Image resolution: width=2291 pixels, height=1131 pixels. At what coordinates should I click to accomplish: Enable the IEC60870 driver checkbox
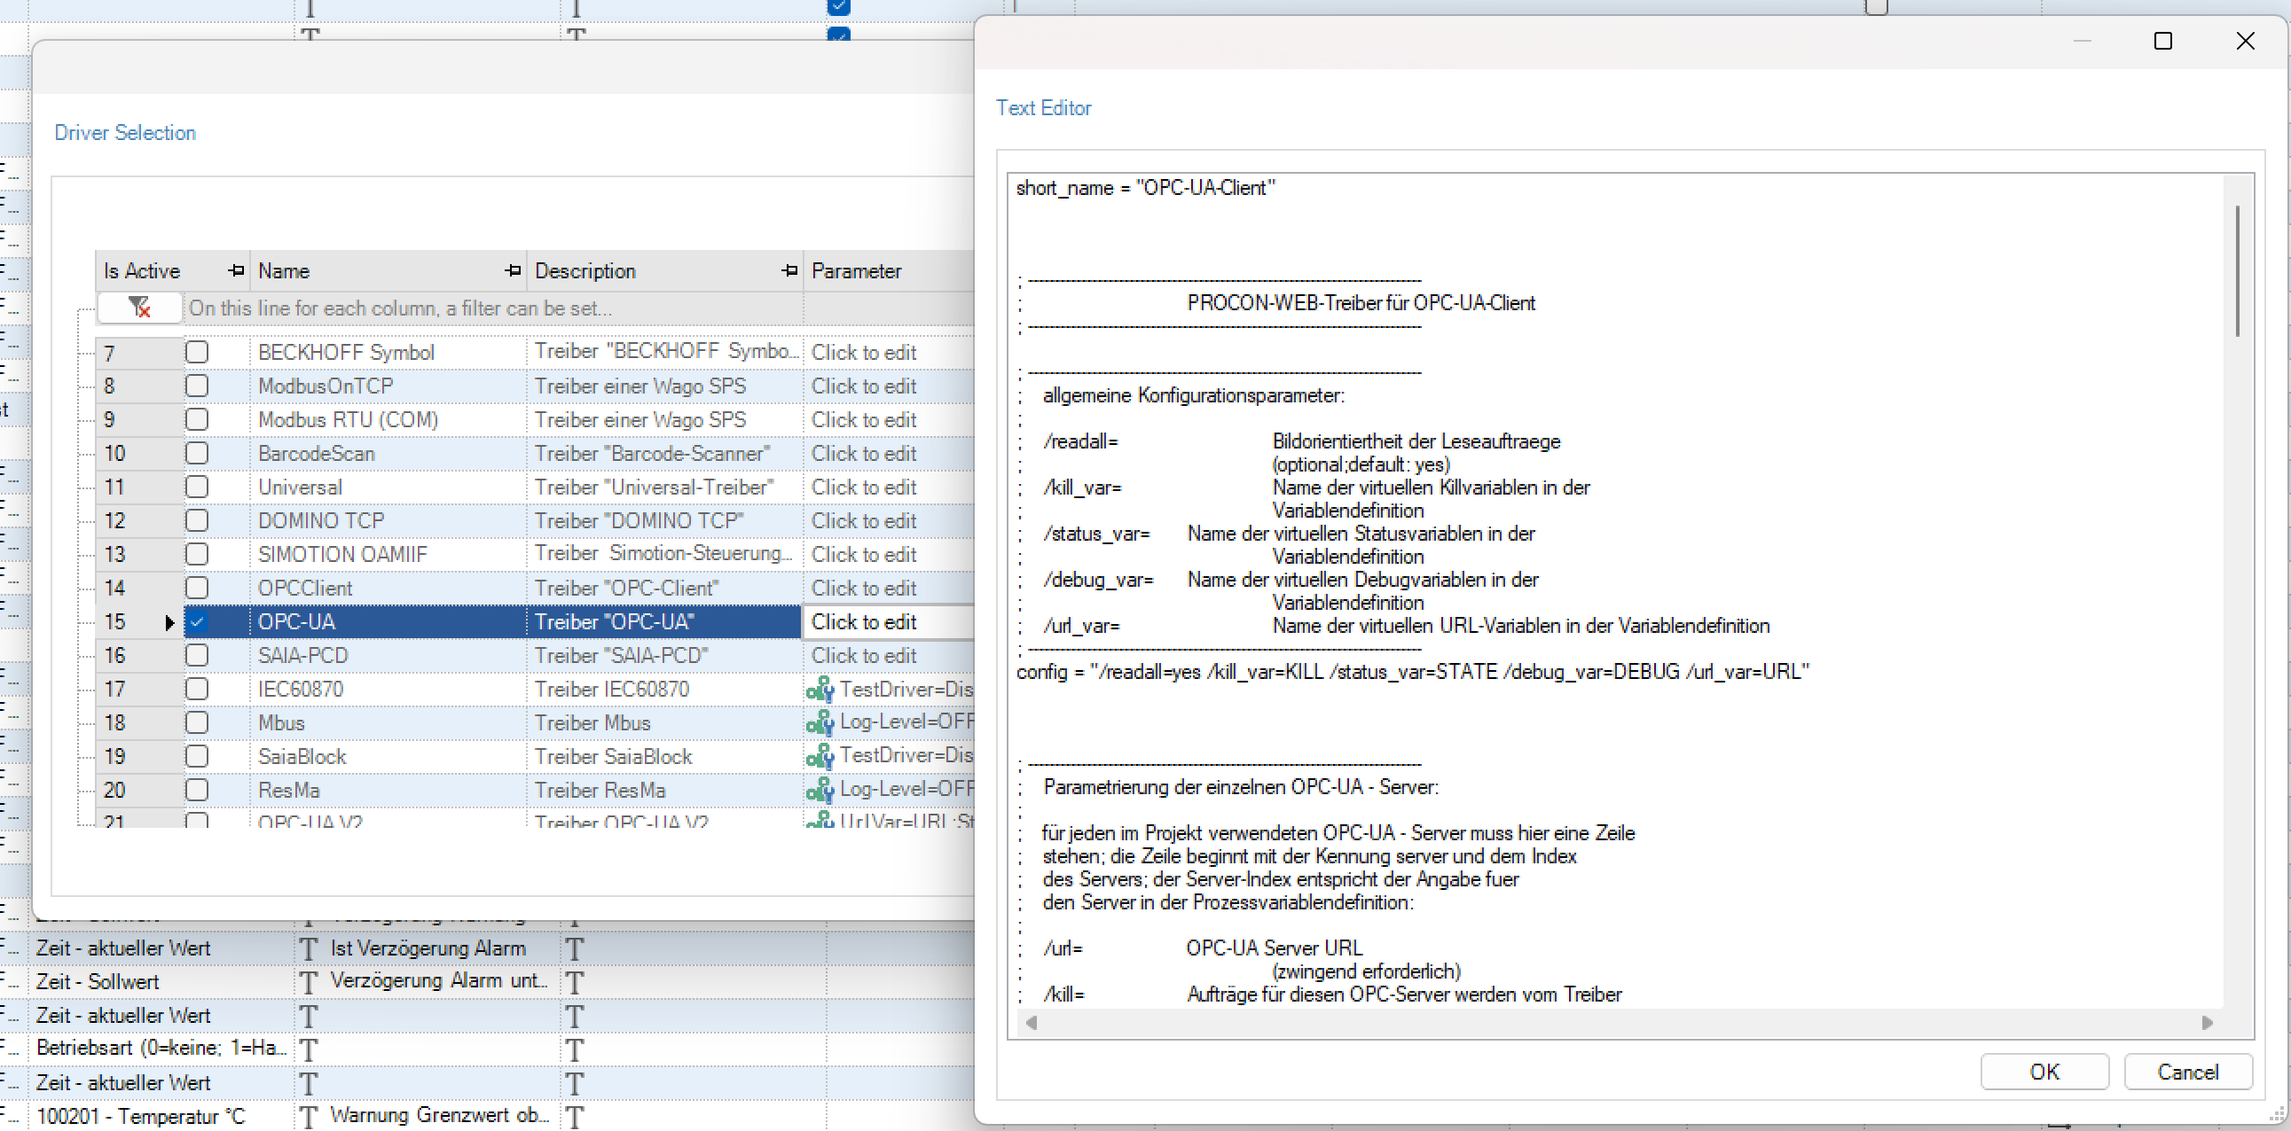(x=198, y=690)
